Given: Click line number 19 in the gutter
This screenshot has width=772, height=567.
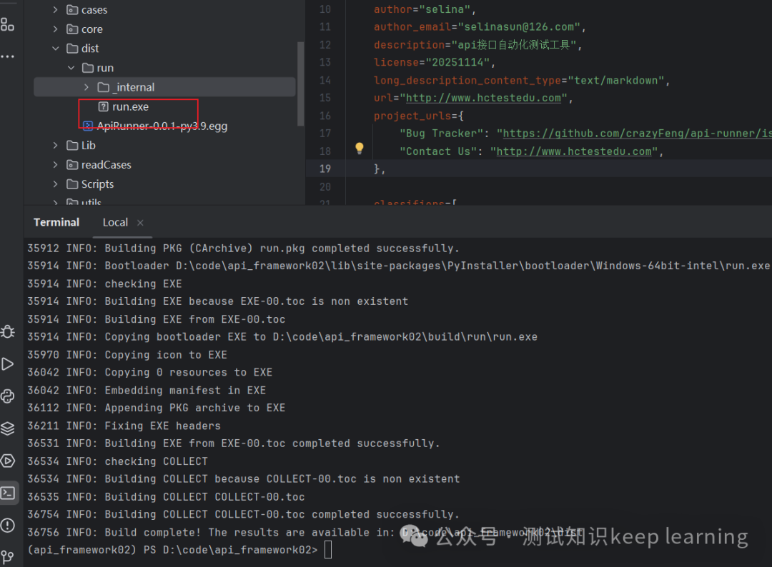Looking at the screenshot, I should click(325, 169).
